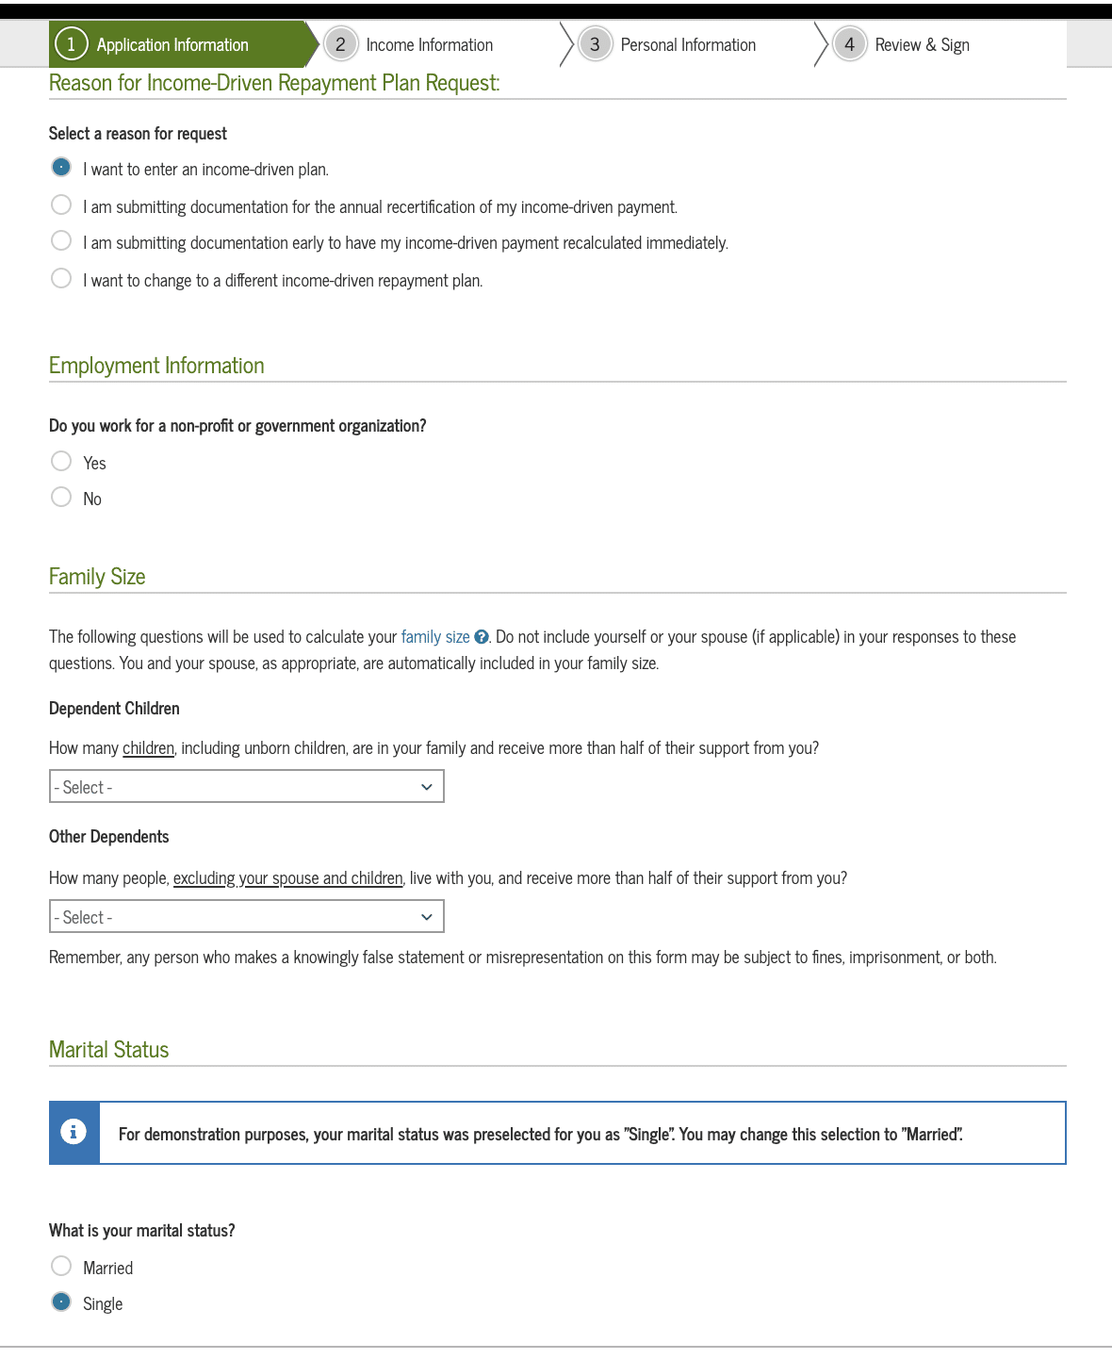1112x1359 pixels.
Task: Switch to the Income Information tab
Action: 430,44
